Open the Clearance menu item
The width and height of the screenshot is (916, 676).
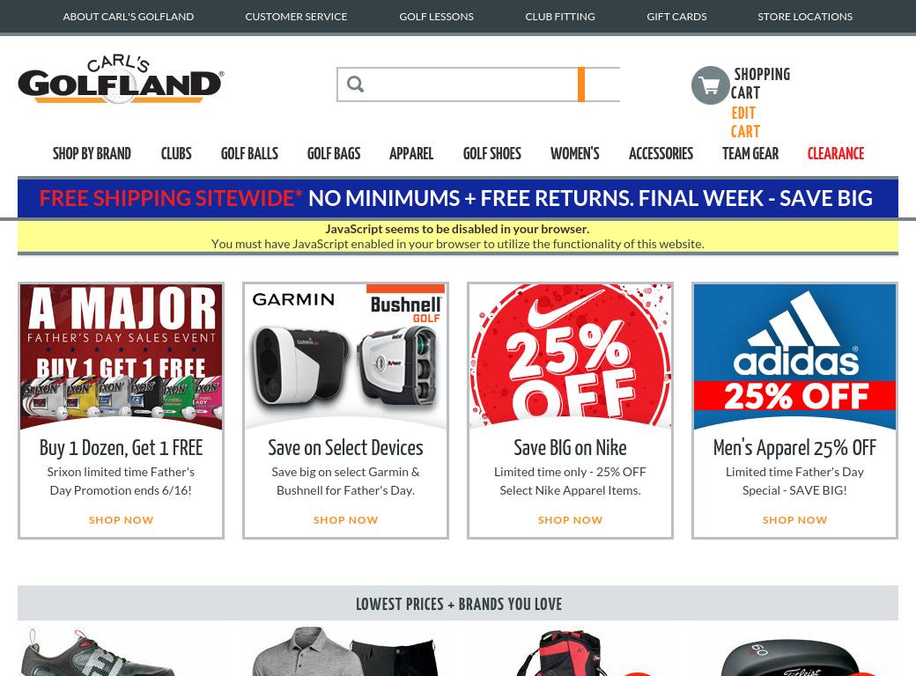(x=835, y=153)
